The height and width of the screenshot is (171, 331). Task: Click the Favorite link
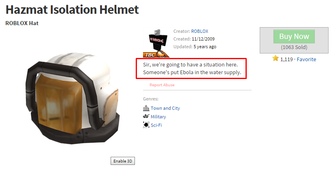(306, 59)
